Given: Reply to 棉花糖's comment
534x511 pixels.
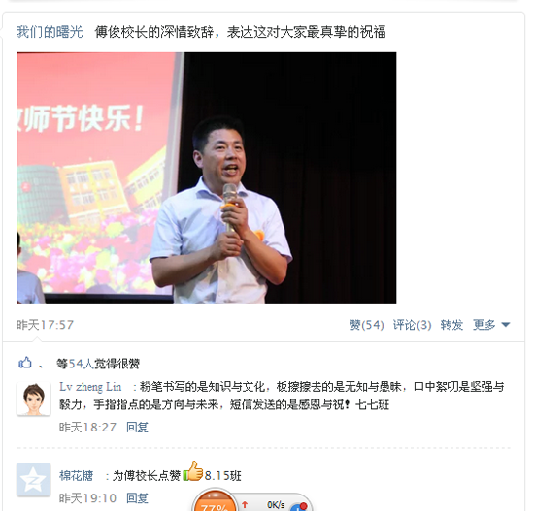Looking at the screenshot, I should pos(137,498).
